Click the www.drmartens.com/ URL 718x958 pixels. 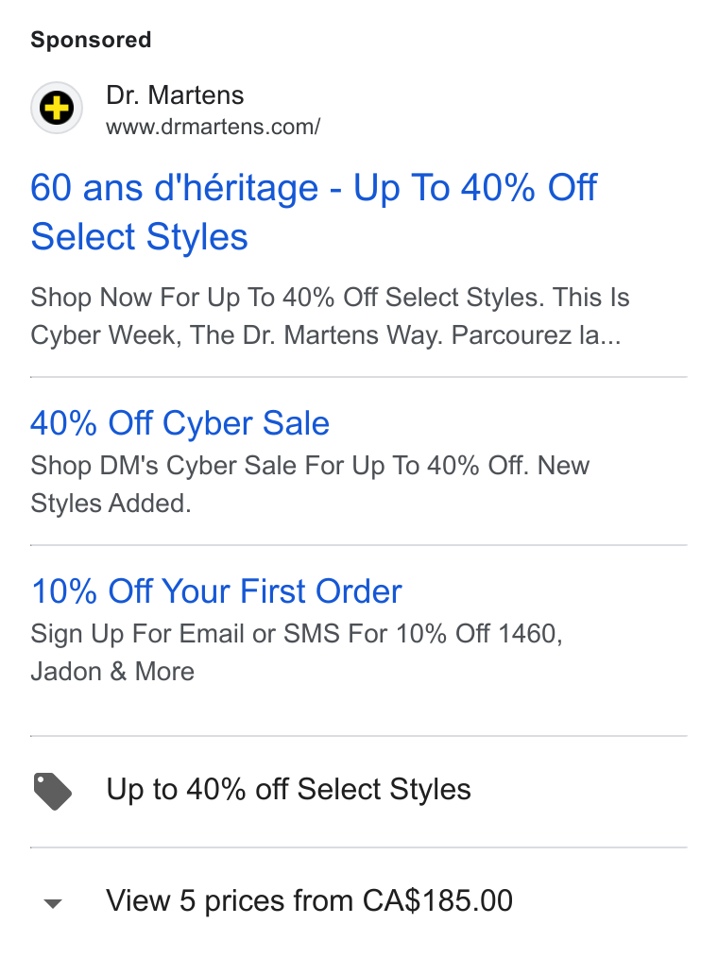[214, 127]
